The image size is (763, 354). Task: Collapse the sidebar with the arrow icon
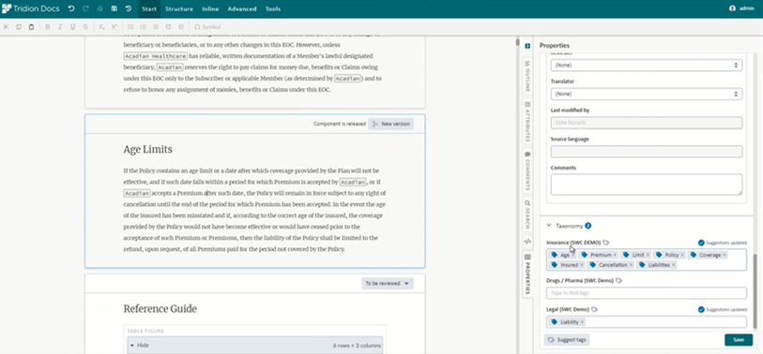(x=527, y=46)
